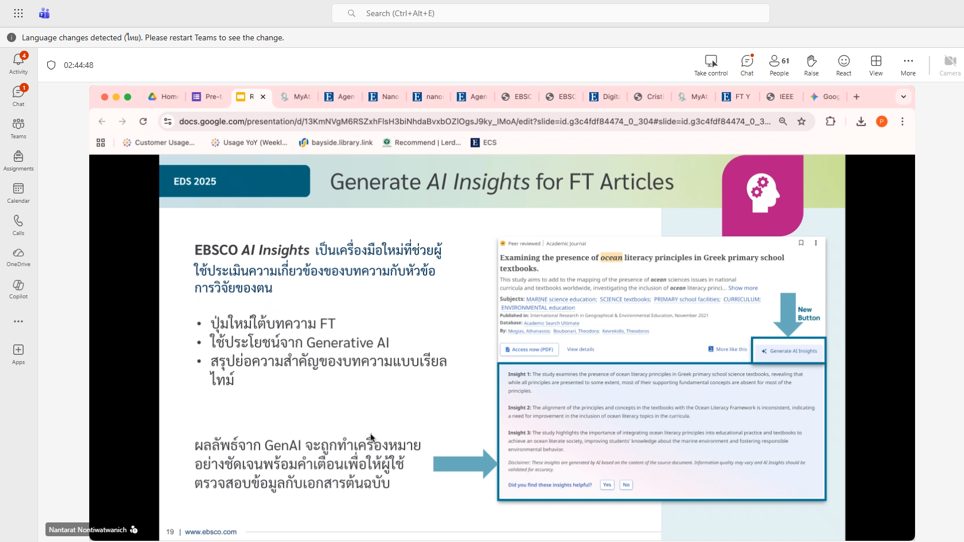Open Chat from the left sidebar

pyautogui.click(x=18, y=96)
